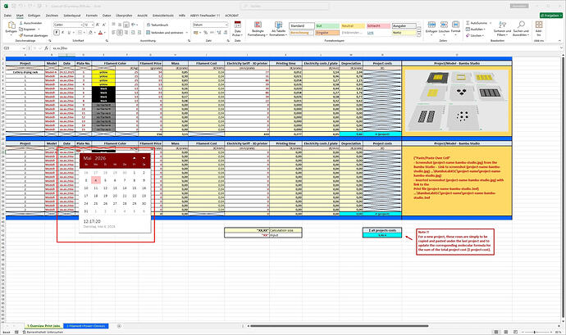Screen dimensions: 566x335
Task: Open Bedingte Formatierung menu
Action: tap(258, 29)
